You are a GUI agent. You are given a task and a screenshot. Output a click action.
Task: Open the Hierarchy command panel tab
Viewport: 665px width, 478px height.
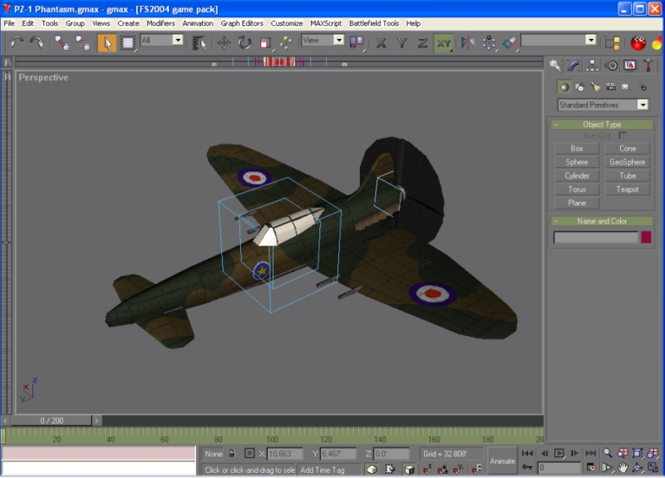point(592,65)
